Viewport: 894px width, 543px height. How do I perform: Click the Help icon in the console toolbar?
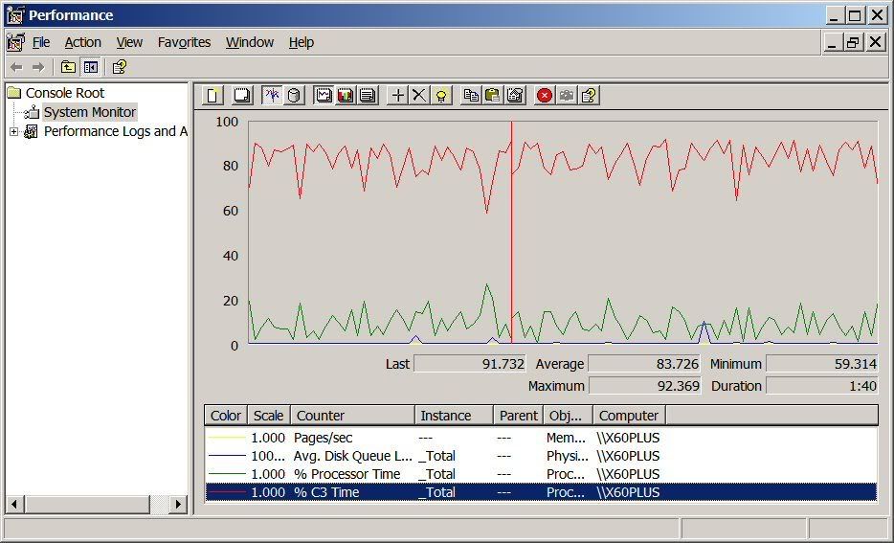tap(119, 67)
